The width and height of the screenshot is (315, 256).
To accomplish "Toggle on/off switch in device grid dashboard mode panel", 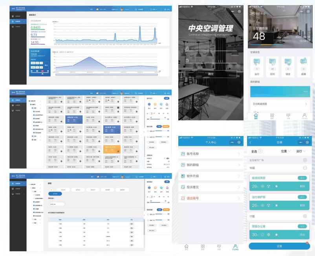I will click(x=151, y=113).
